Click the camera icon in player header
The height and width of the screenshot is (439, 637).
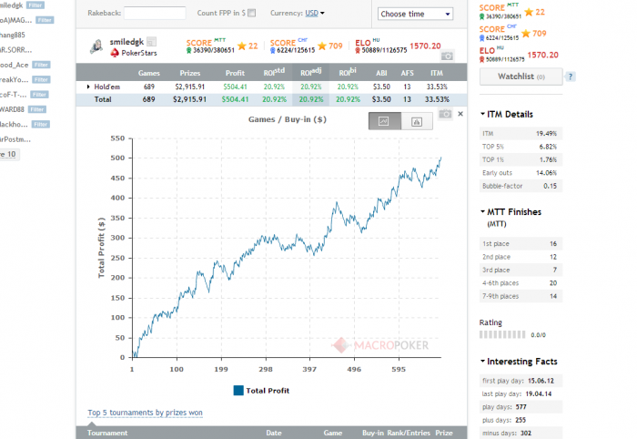pos(448,56)
